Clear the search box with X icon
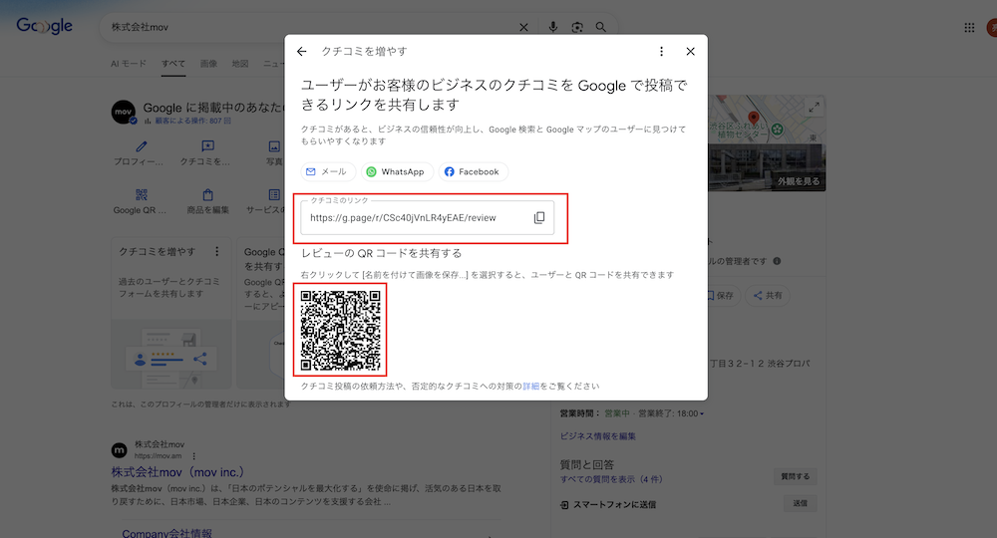The width and height of the screenshot is (997, 538). point(524,27)
